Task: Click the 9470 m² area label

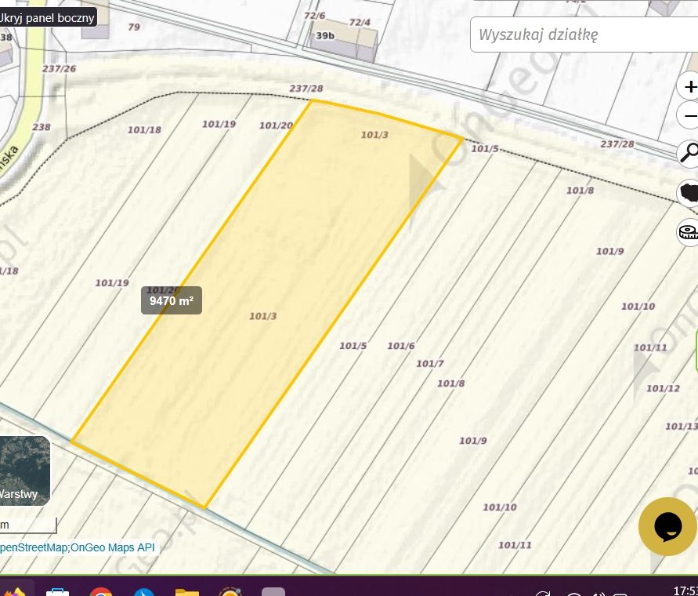Action: 172,300
